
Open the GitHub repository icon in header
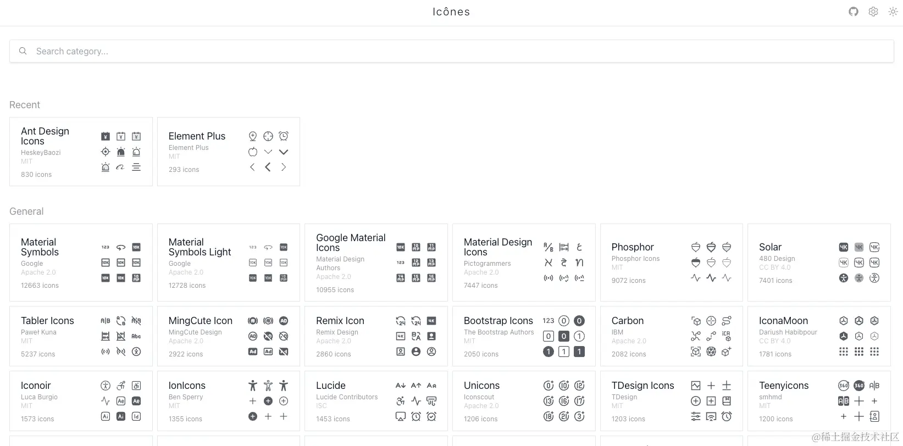[x=854, y=12]
